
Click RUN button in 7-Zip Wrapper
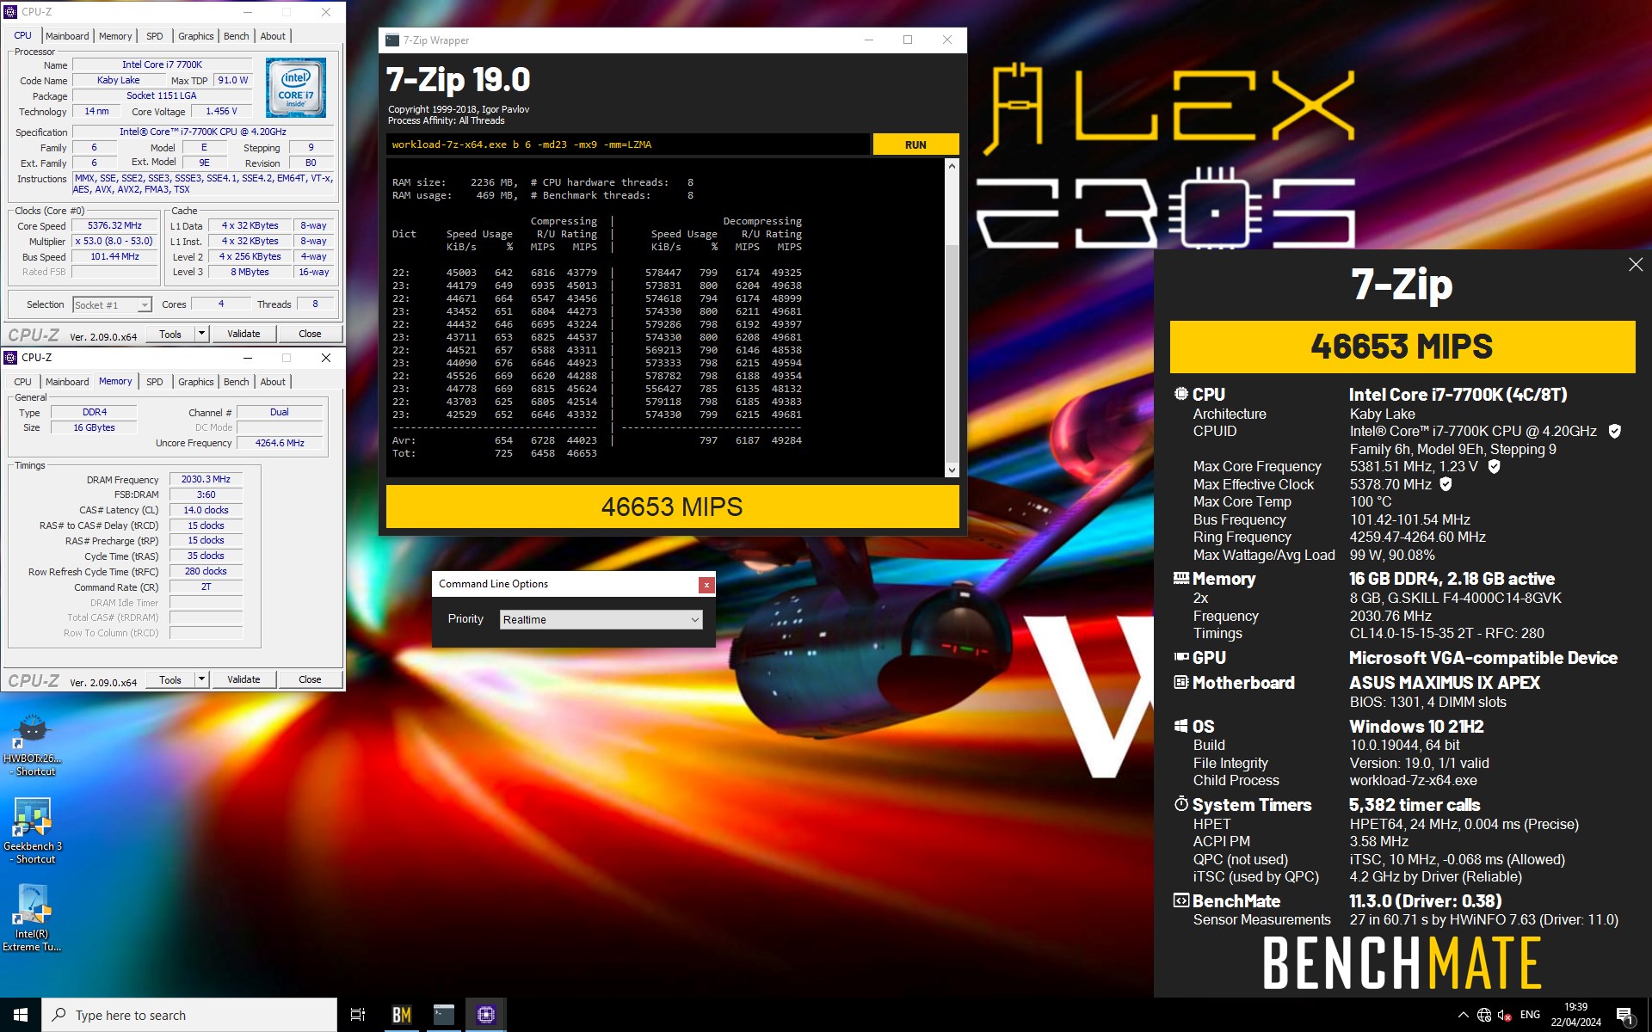pos(915,144)
